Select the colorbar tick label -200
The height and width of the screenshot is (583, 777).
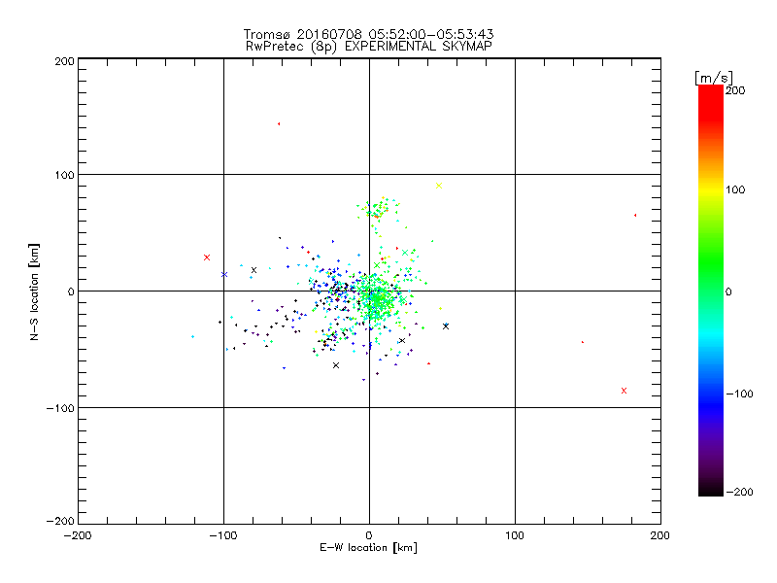coord(741,492)
